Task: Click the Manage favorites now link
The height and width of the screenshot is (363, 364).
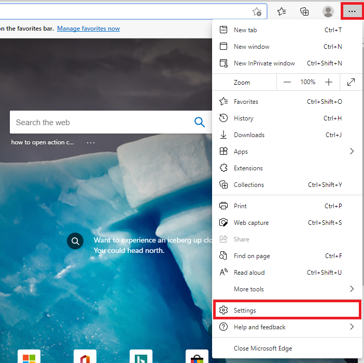Action: [x=88, y=29]
